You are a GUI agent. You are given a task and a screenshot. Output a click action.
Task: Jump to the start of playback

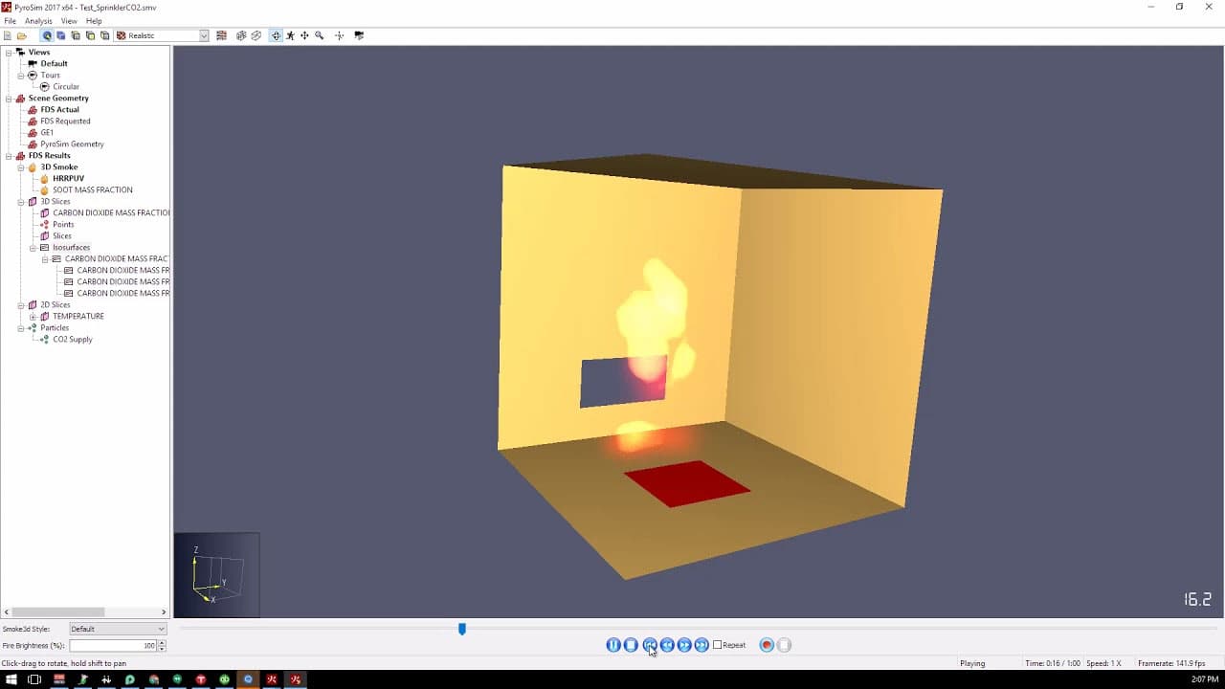click(x=649, y=644)
